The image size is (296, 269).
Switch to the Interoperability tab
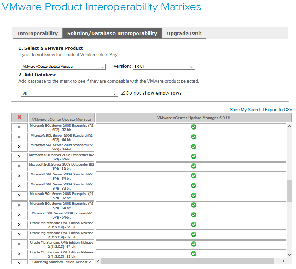click(38, 34)
